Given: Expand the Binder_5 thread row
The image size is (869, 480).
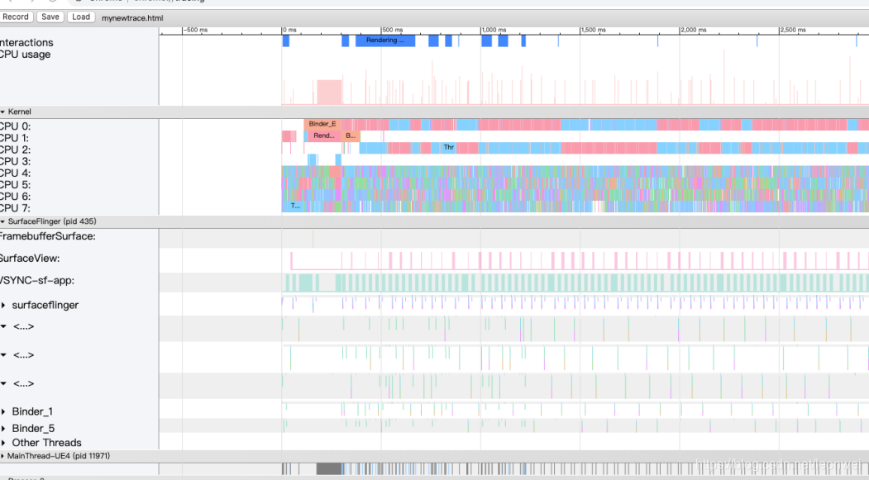Looking at the screenshot, I should 3,428.
